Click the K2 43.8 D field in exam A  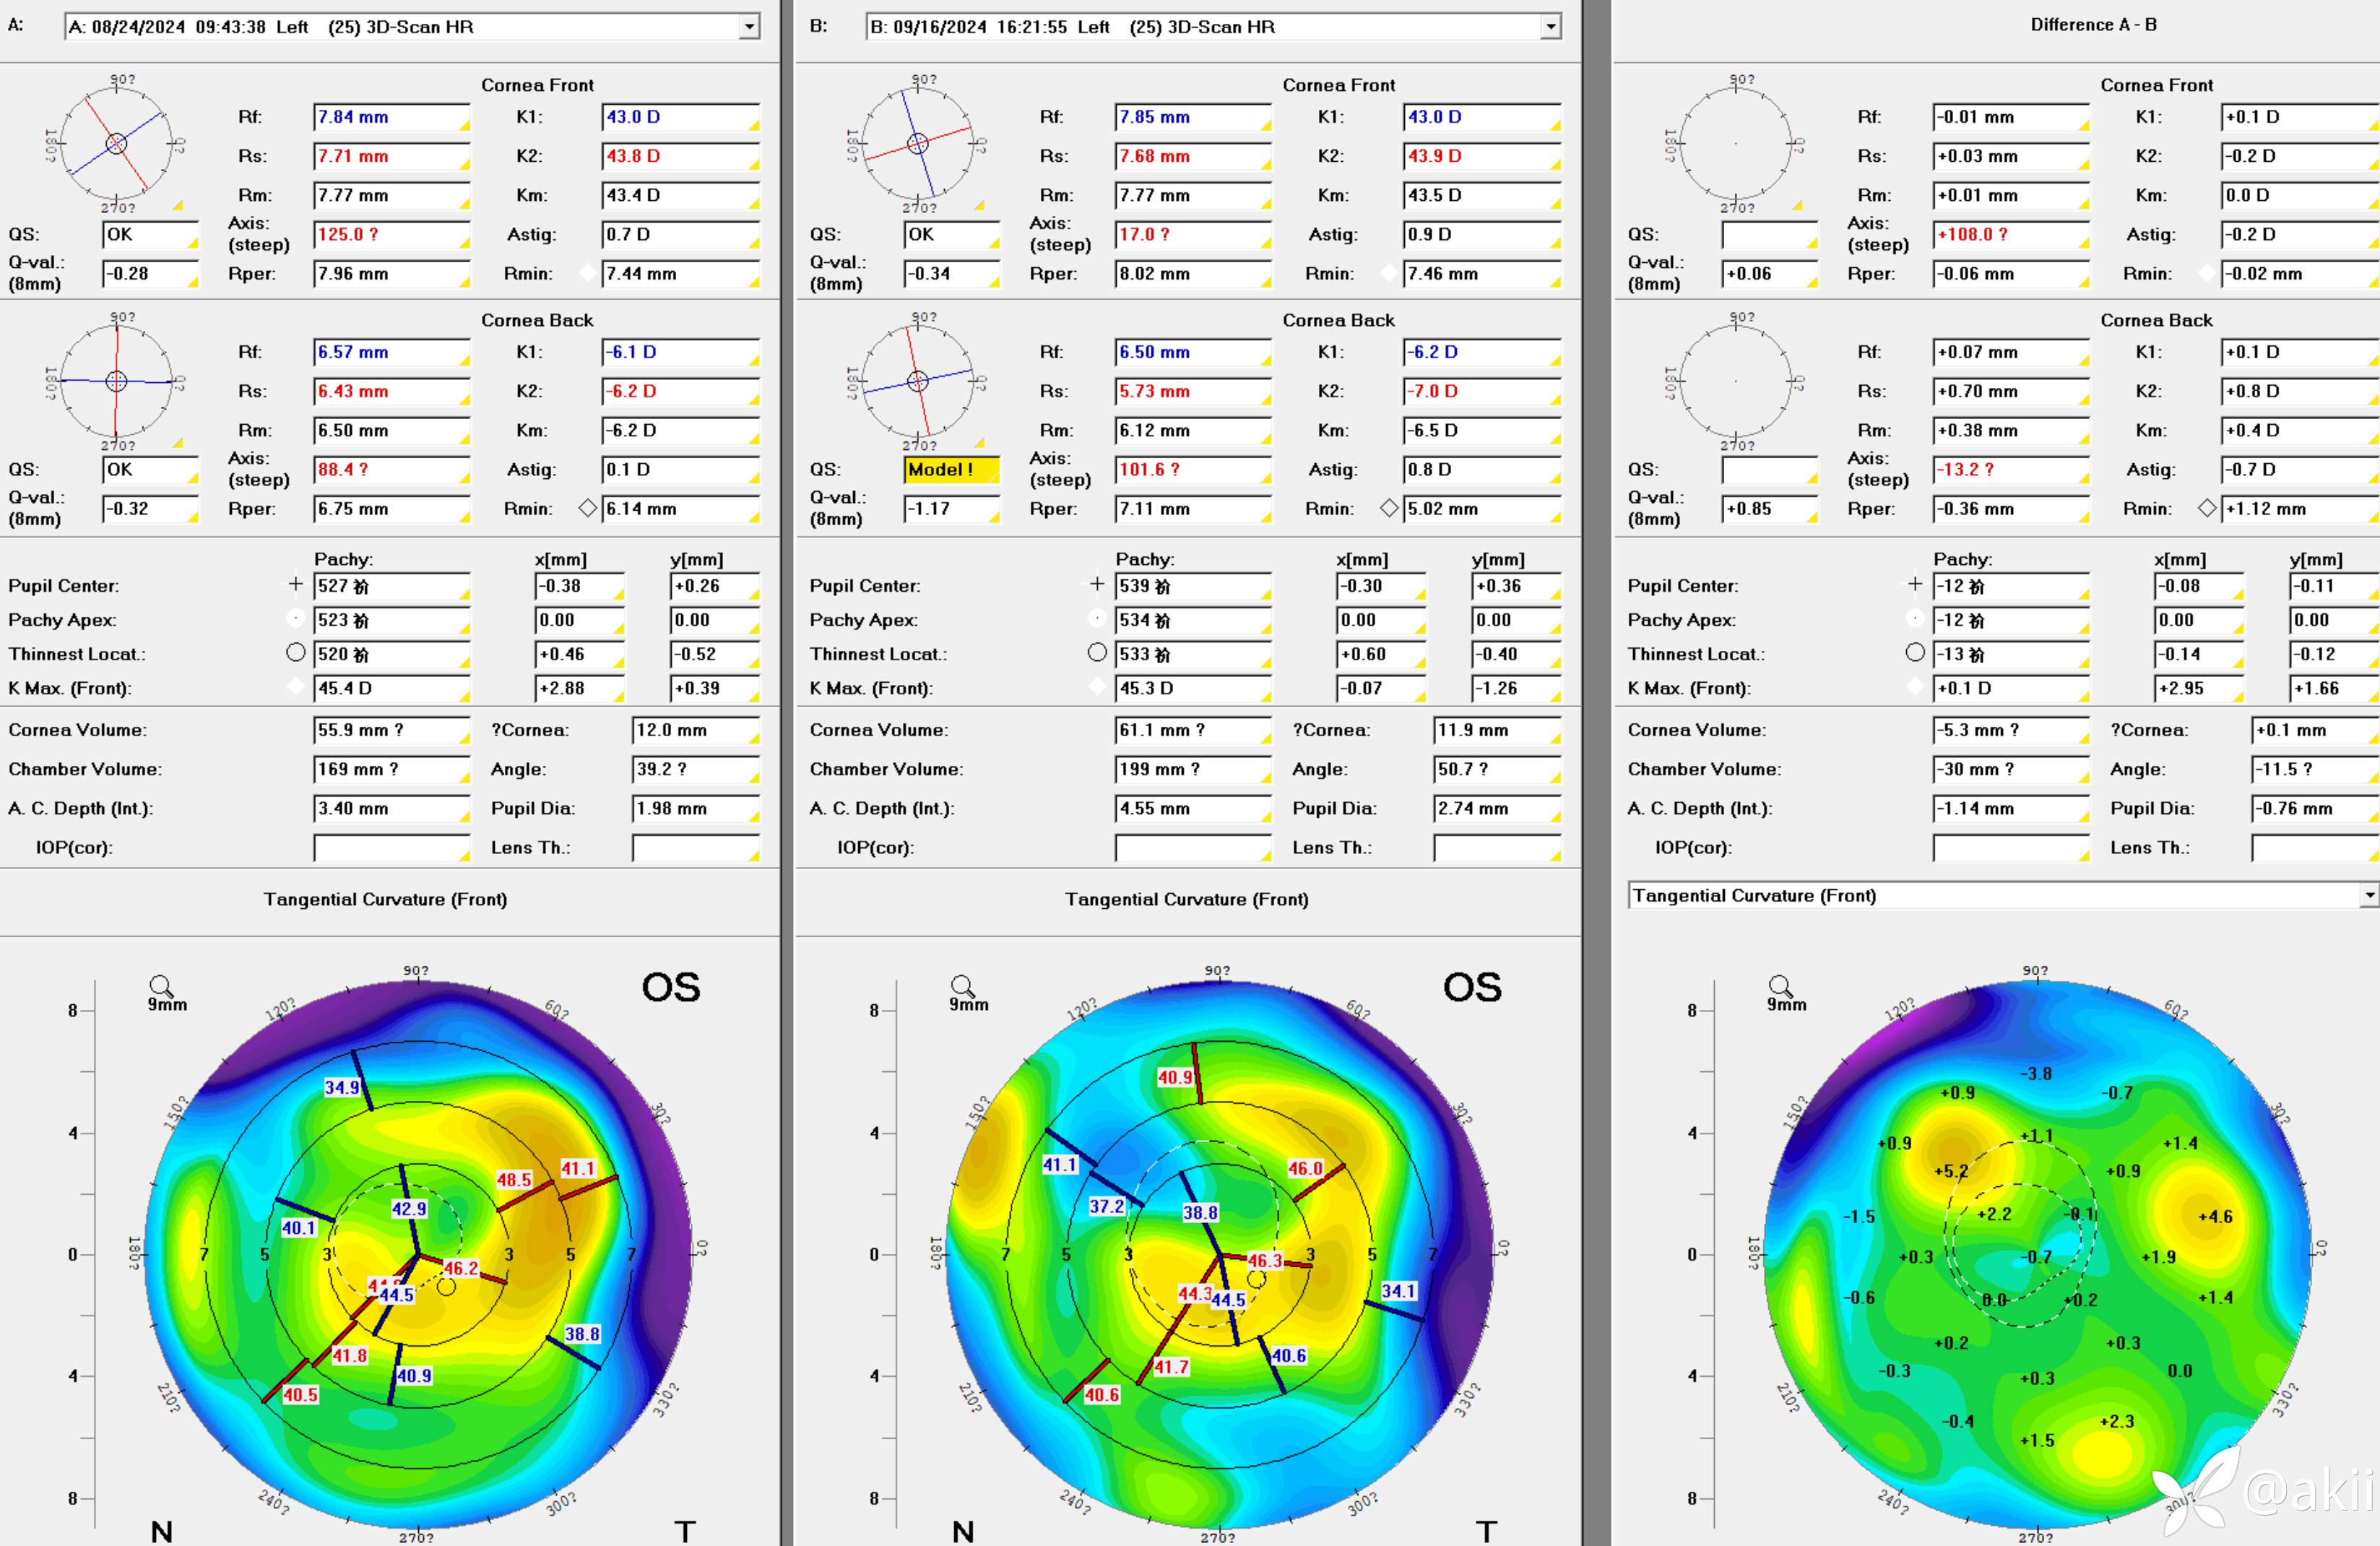tap(678, 156)
